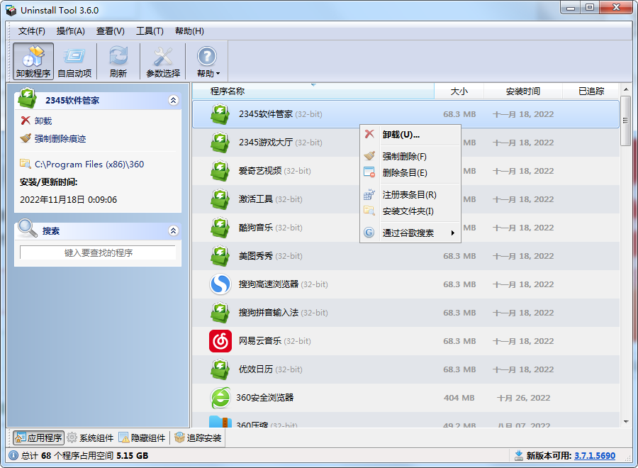
Task: Switch to the 系统组件 tab
Action: [x=90, y=438]
